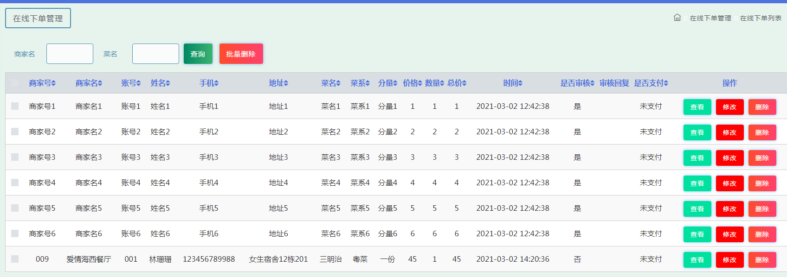The width and height of the screenshot is (787, 277).
Task: Sort by 价格 column header
Action: tap(413, 83)
